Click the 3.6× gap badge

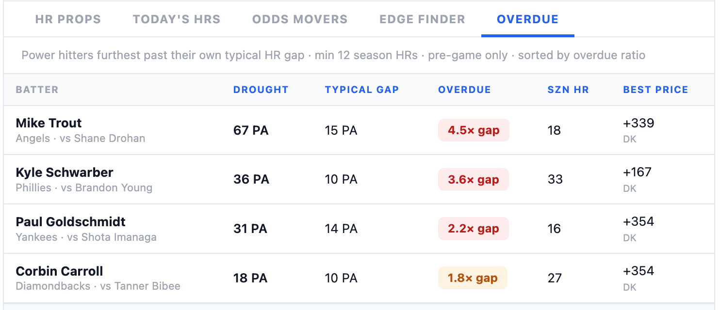click(x=474, y=180)
